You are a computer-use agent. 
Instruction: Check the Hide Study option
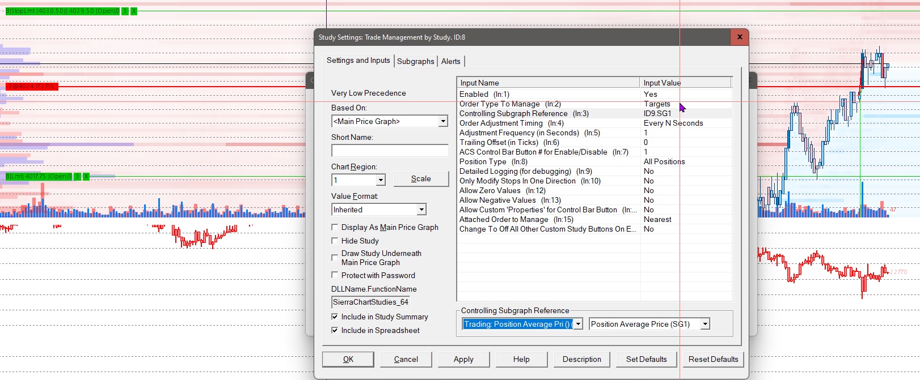coord(335,241)
